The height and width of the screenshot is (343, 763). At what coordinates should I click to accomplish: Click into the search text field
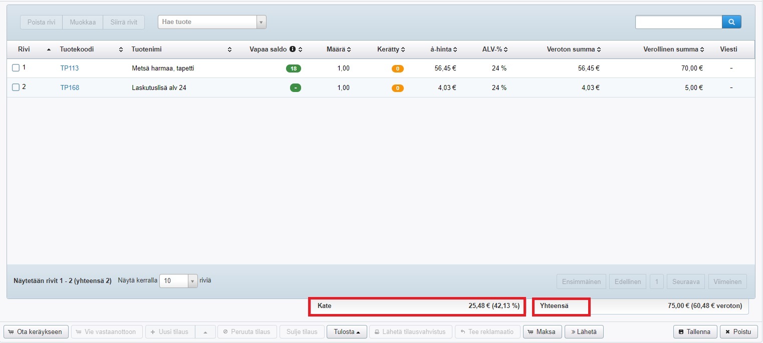click(678, 22)
